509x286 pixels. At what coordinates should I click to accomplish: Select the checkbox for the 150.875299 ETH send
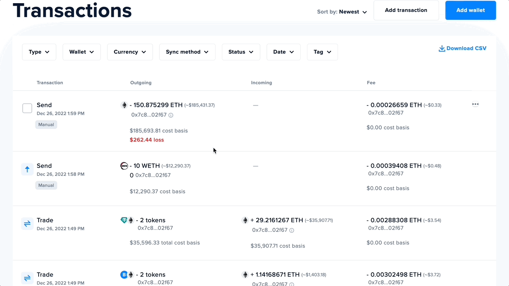point(27,108)
